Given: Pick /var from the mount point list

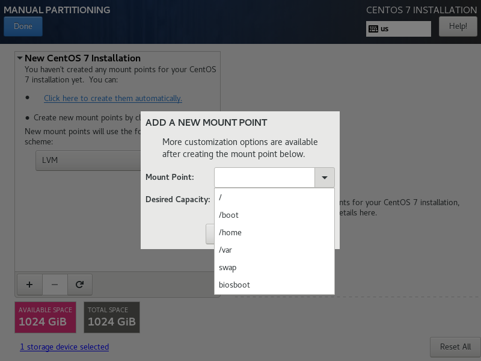Looking at the screenshot, I should pos(274,250).
